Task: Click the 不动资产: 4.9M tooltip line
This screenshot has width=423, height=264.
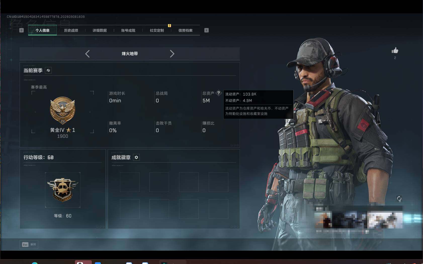Action: tap(239, 101)
